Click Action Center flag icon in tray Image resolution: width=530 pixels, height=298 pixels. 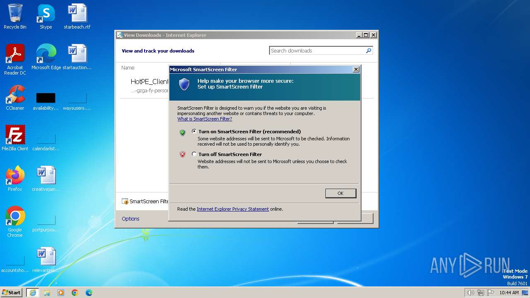tap(491, 293)
